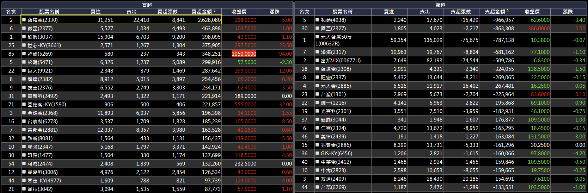Click highlighted closing price 1050.0000

pyautogui.click(x=244, y=54)
